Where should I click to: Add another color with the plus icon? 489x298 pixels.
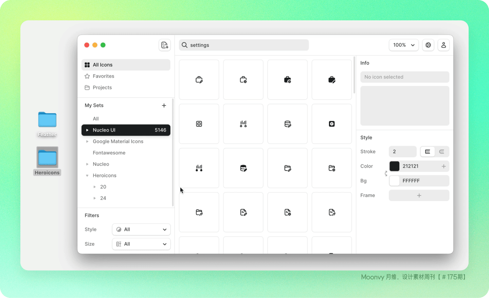(443, 166)
